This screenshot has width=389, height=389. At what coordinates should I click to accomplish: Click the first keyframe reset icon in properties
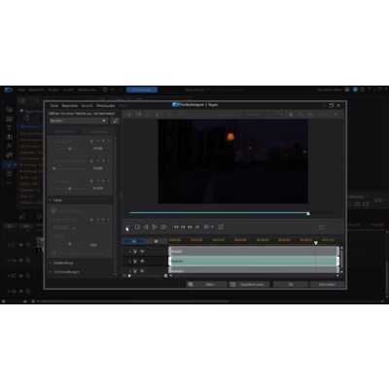(x=91, y=141)
